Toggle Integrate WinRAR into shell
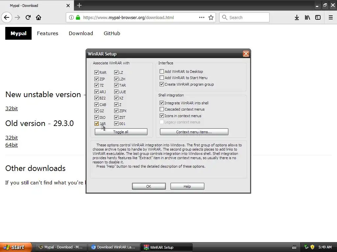Viewport: 337px width, 252px height. (x=162, y=103)
